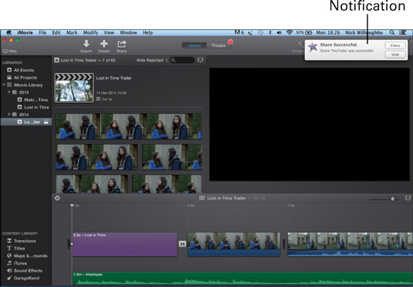Click the Time Machine clock icon

coord(260,32)
